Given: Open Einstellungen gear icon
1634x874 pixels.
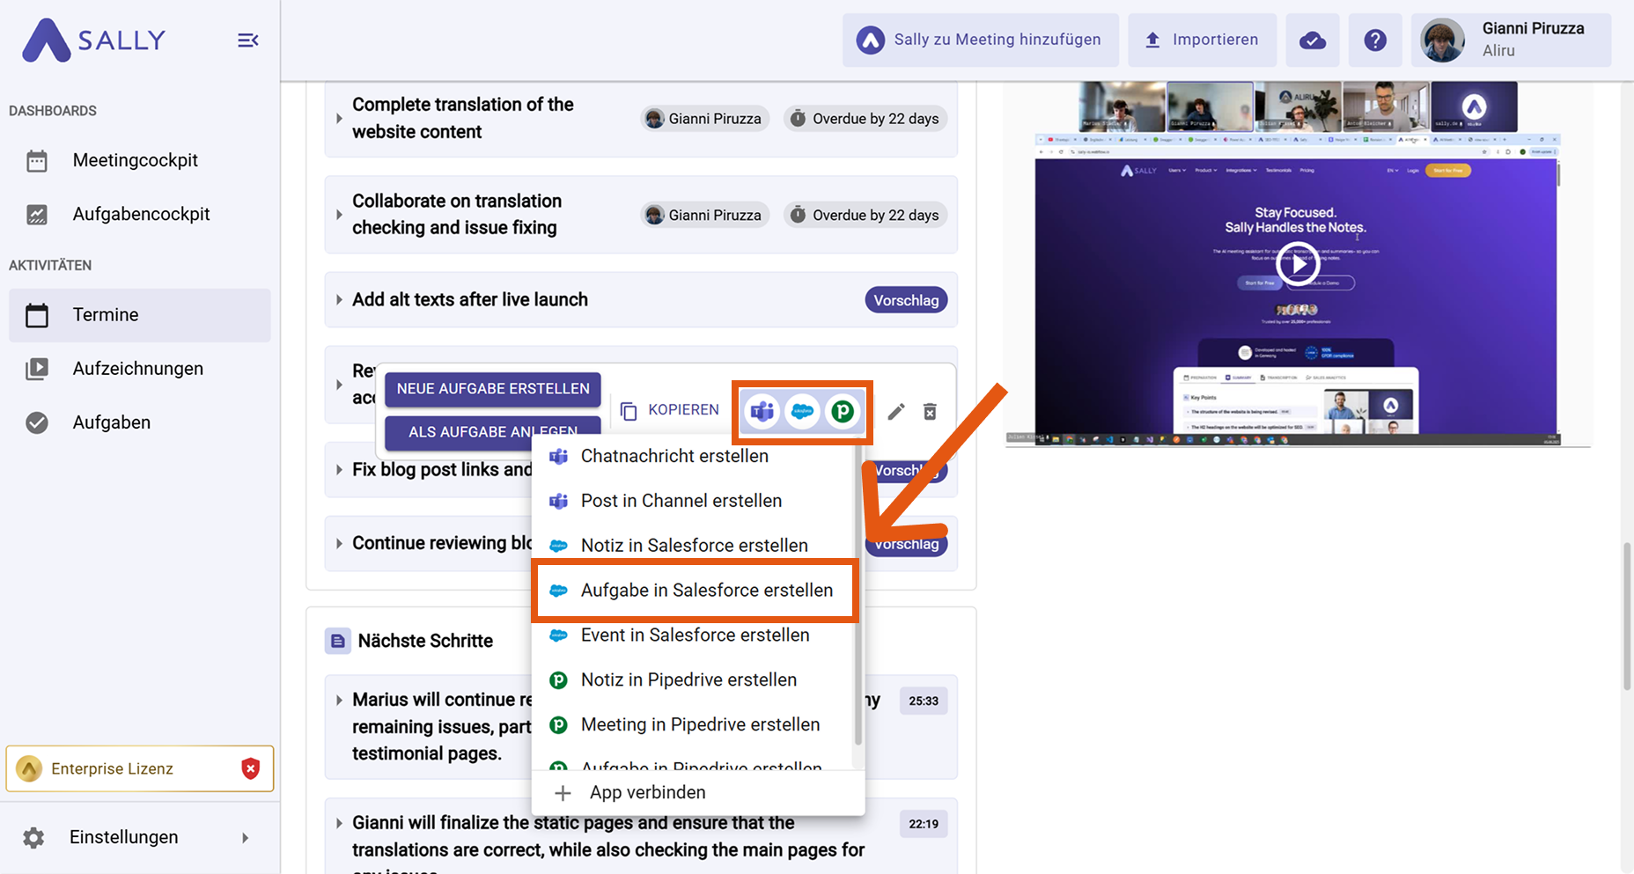Looking at the screenshot, I should pyautogui.click(x=33, y=837).
